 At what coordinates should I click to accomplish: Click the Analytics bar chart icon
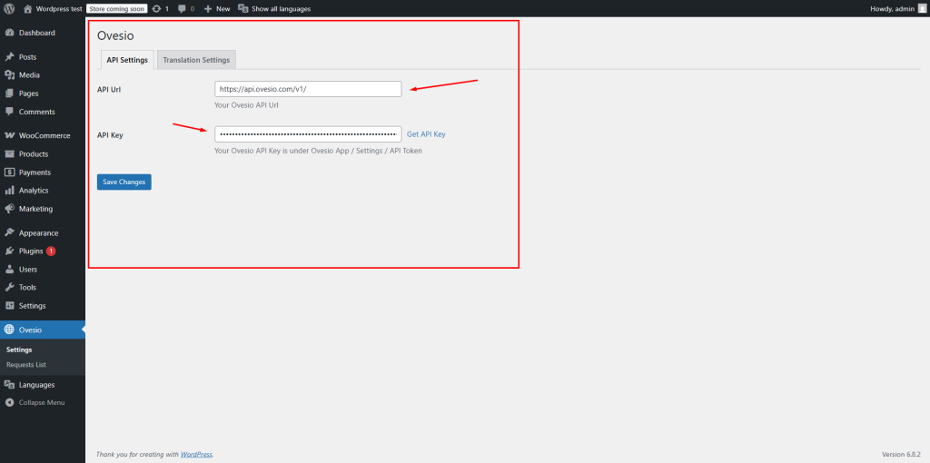coord(9,191)
